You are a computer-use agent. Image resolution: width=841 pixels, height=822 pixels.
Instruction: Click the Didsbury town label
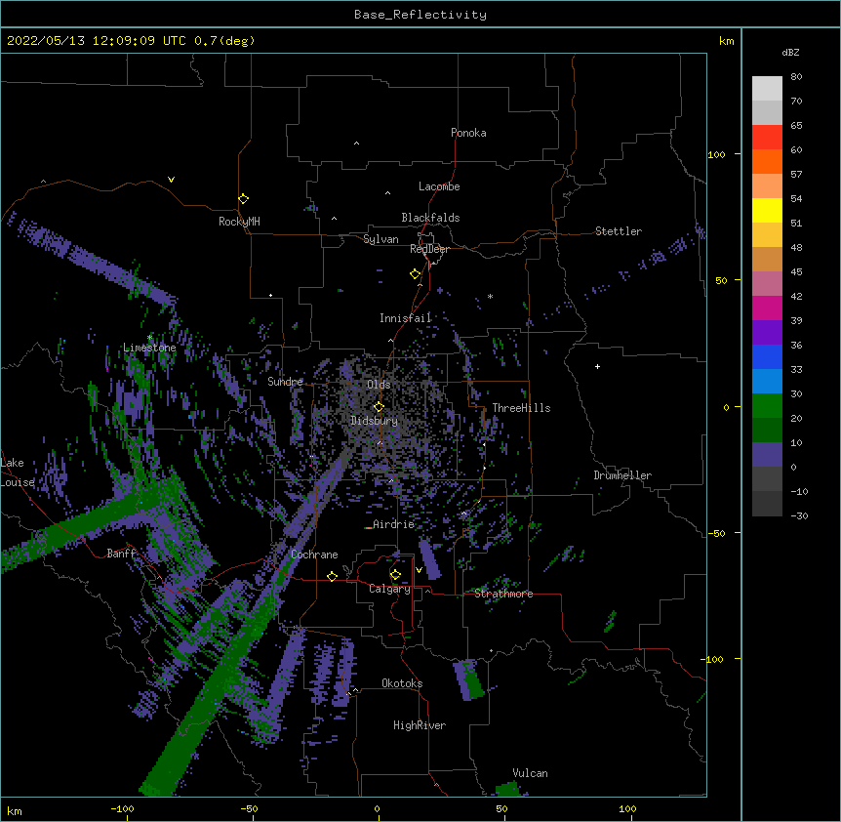tap(375, 421)
